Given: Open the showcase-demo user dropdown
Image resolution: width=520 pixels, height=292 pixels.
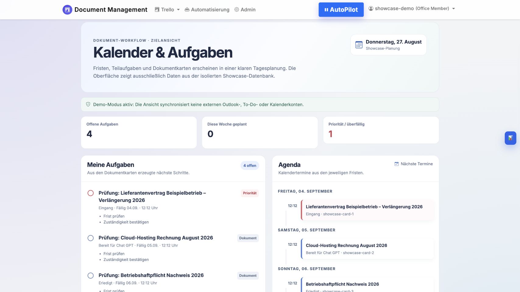Looking at the screenshot, I should (x=412, y=9).
